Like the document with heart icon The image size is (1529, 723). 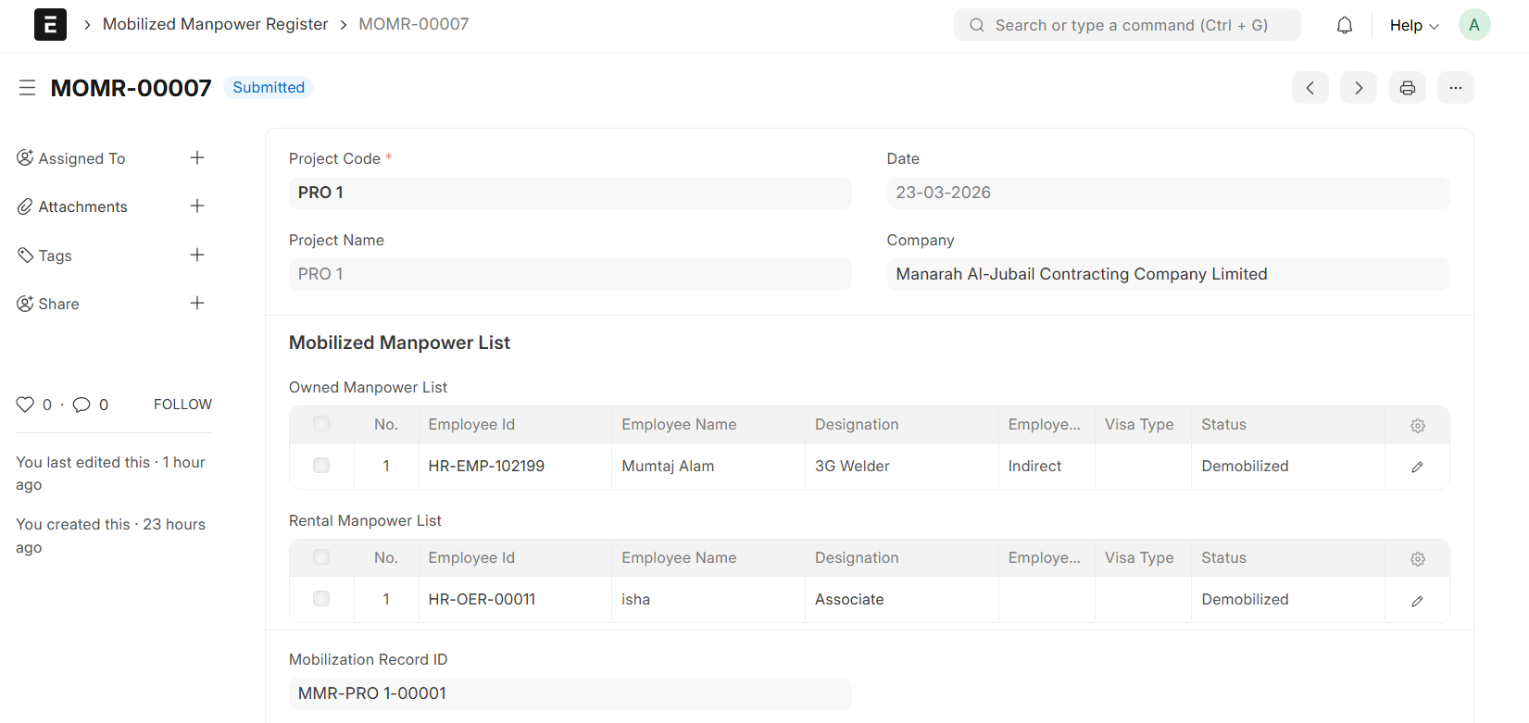[x=25, y=405]
